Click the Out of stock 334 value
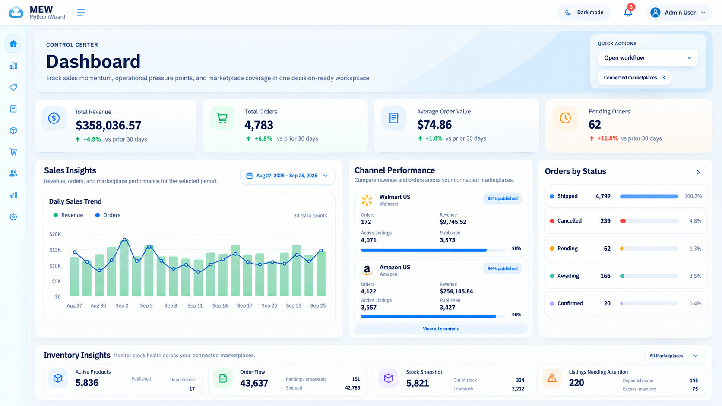Viewport: 722px width, 406px height. point(520,380)
